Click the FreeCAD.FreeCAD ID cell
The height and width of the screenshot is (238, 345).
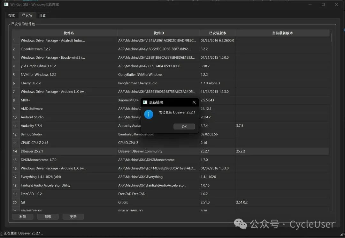158,194
